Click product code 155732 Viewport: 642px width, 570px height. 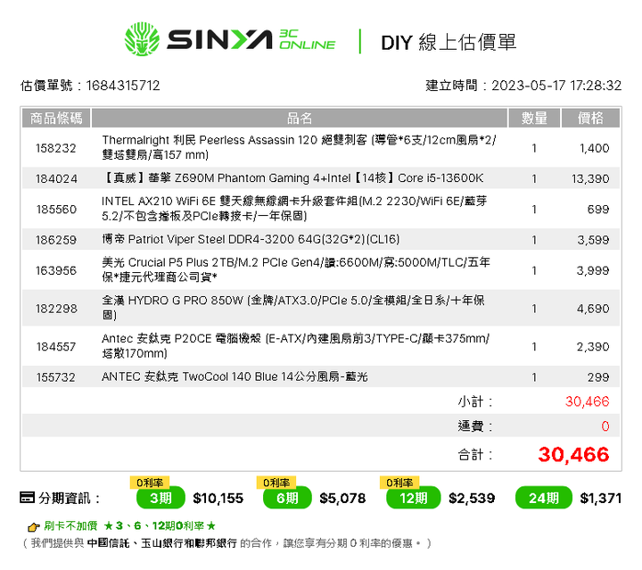[56, 376]
